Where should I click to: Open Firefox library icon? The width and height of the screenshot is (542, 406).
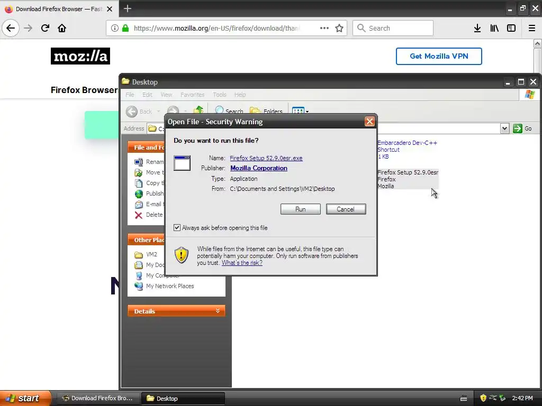point(494,28)
